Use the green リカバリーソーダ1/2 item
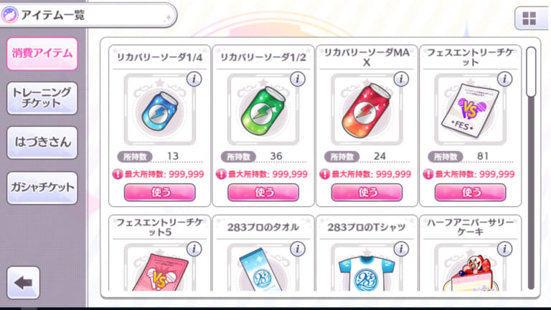551x310 pixels. tap(263, 192)
